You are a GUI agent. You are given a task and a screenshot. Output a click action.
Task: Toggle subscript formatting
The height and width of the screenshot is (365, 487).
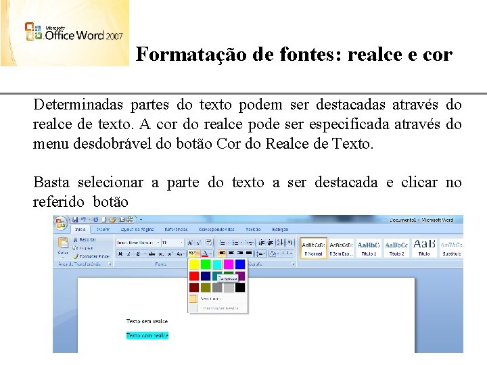(161, 254)
